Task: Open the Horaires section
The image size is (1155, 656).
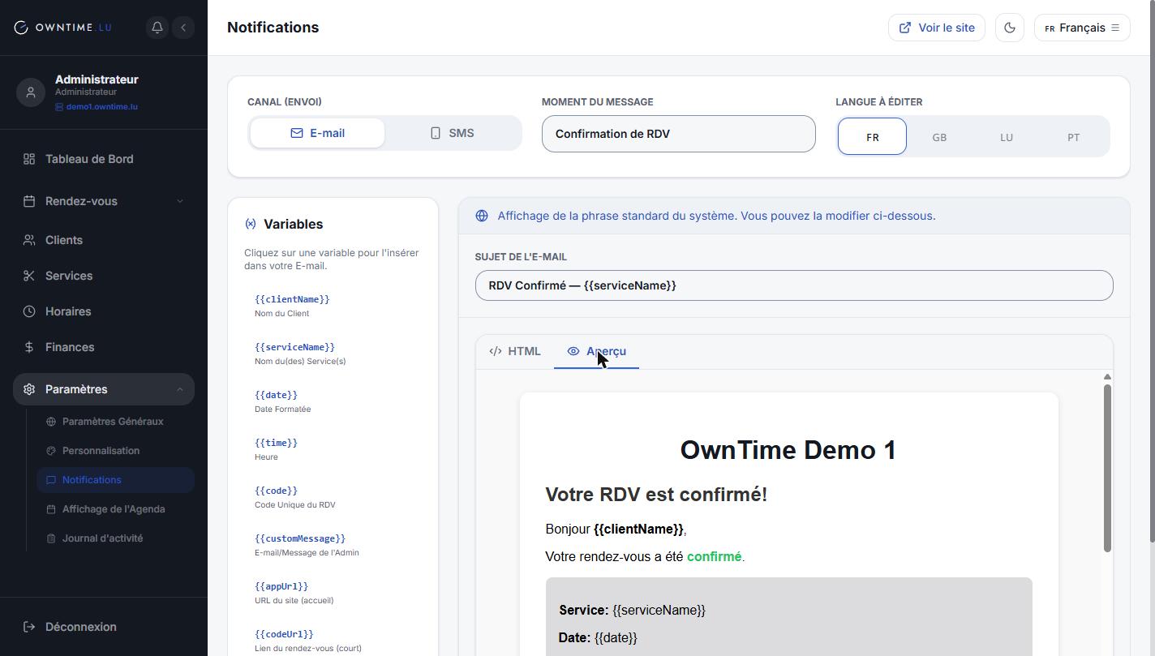Action: [104, 311]
